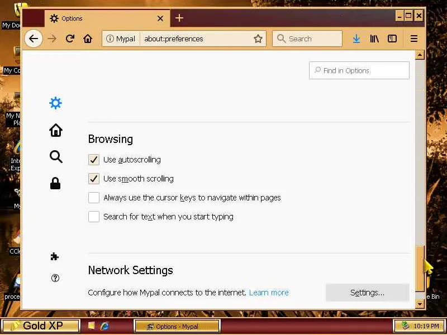Viewport: 447px width, 335px height.
Task: Launch Internet Explorer from quick launch
Action: coord(104,326)
